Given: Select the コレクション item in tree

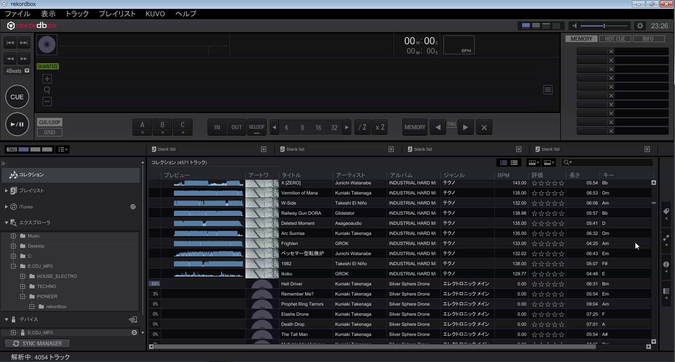Looking at the screenshot, I should pos(71,175).
